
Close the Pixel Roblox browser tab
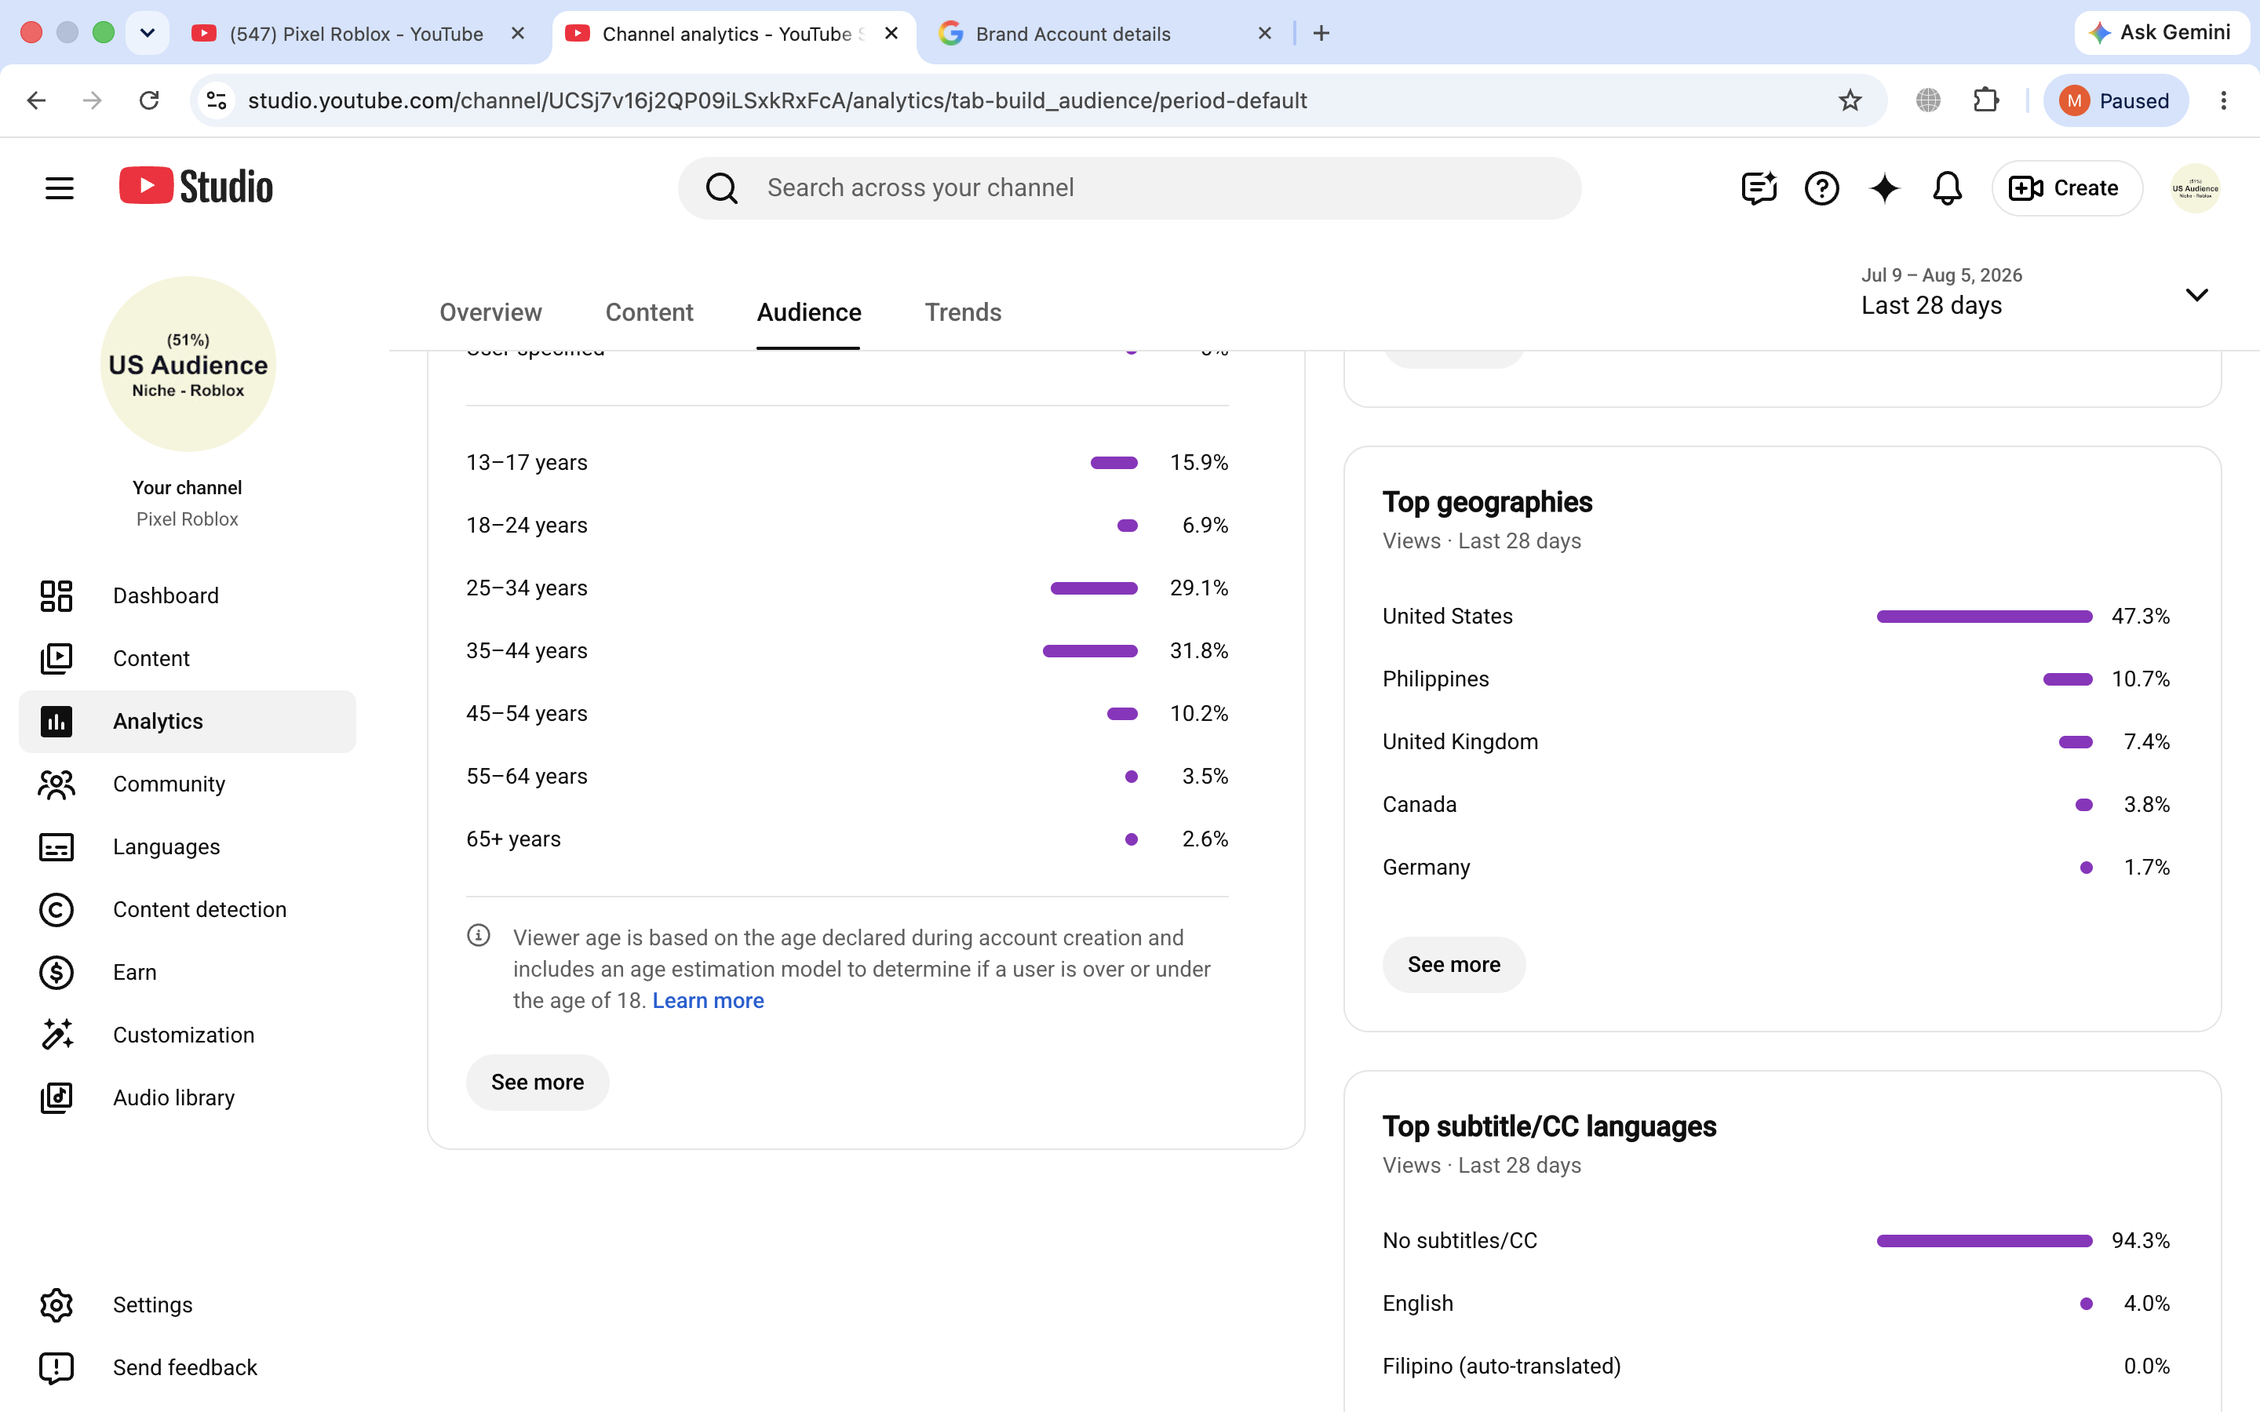(518, 34)
